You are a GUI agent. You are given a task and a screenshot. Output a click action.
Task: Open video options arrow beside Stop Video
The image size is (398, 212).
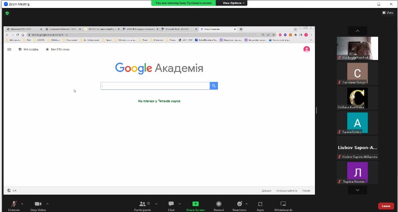(47, 204)
